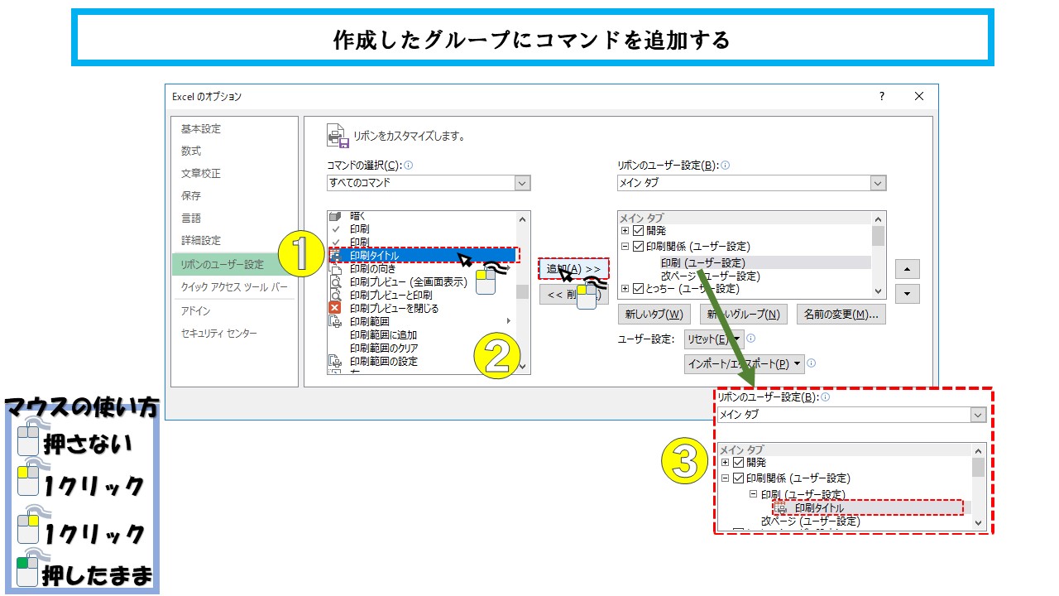The image size is (1059, 596).
Task: Select 印刷タイトル row in the enlarged step 3 tree
Action: tap(868, 507)
